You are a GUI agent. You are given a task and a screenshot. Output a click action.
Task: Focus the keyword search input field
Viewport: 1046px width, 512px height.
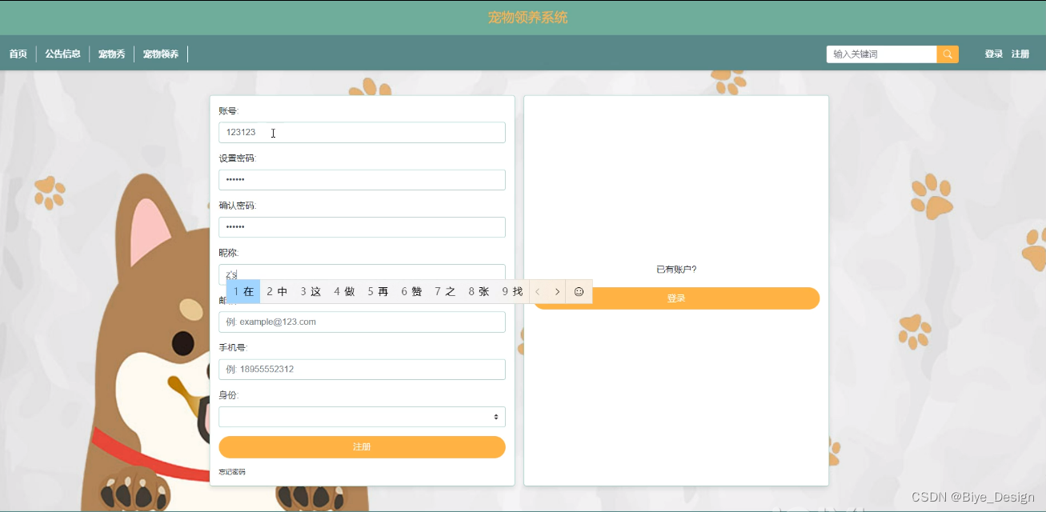(881, 54)
